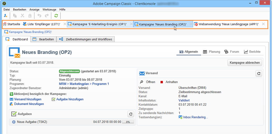Switch to the Bearbeiten sub-tab
This screenshot has height=134, width=273.
tap(43, 39)
